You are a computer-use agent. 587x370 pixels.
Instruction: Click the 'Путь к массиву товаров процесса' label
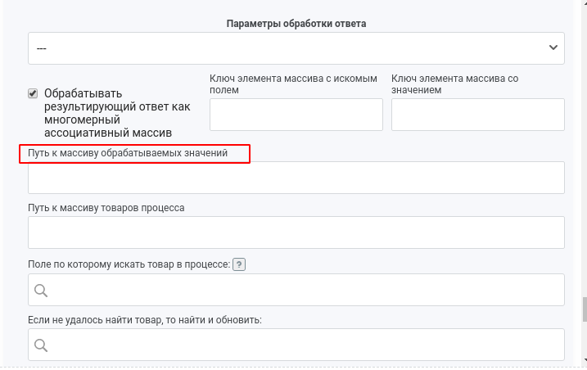coord(106,208)
